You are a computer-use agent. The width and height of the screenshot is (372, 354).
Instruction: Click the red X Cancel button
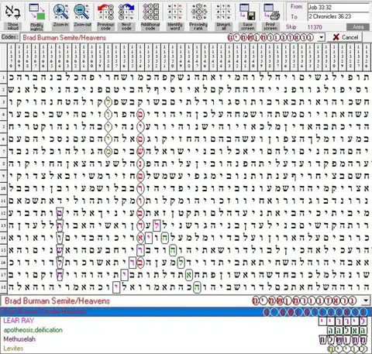click(x=345, y=37)
